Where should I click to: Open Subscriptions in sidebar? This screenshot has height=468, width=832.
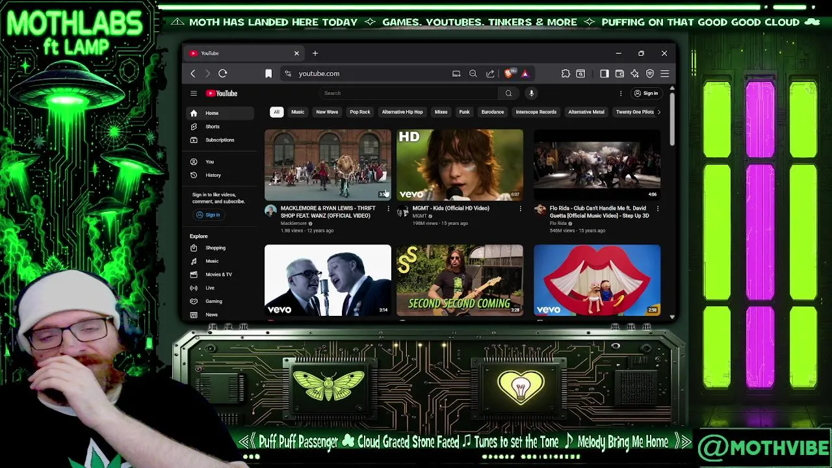click(x=219, y=140)
